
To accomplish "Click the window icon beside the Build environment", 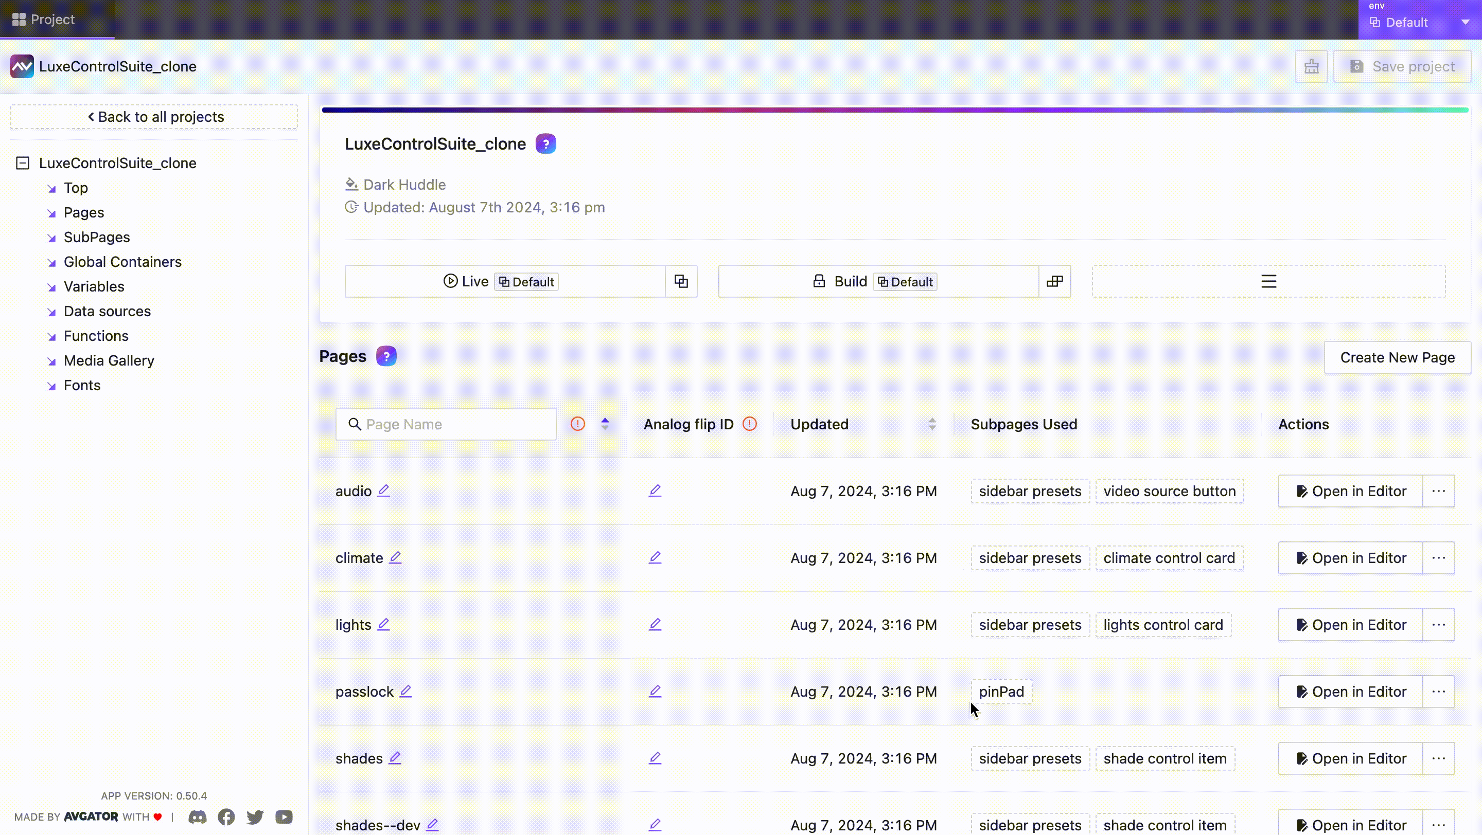I will [x=1054, y=281].
